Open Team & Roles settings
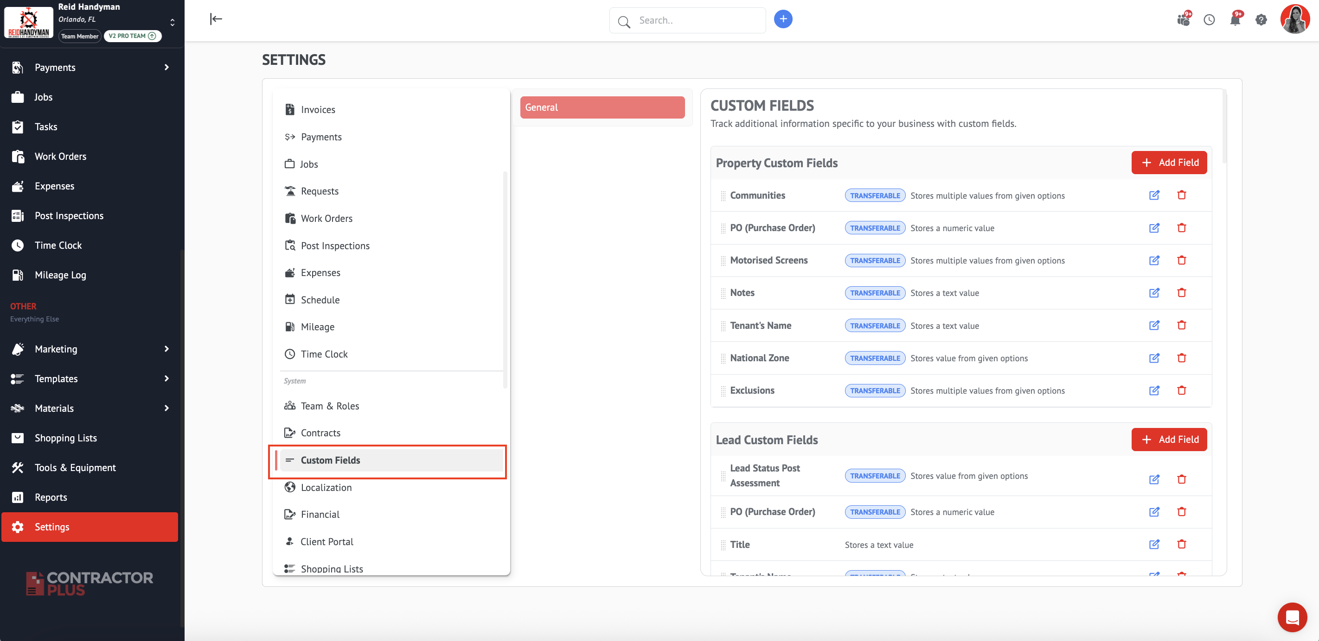This screenshot has height=641, width=1319. pos(329,406)
